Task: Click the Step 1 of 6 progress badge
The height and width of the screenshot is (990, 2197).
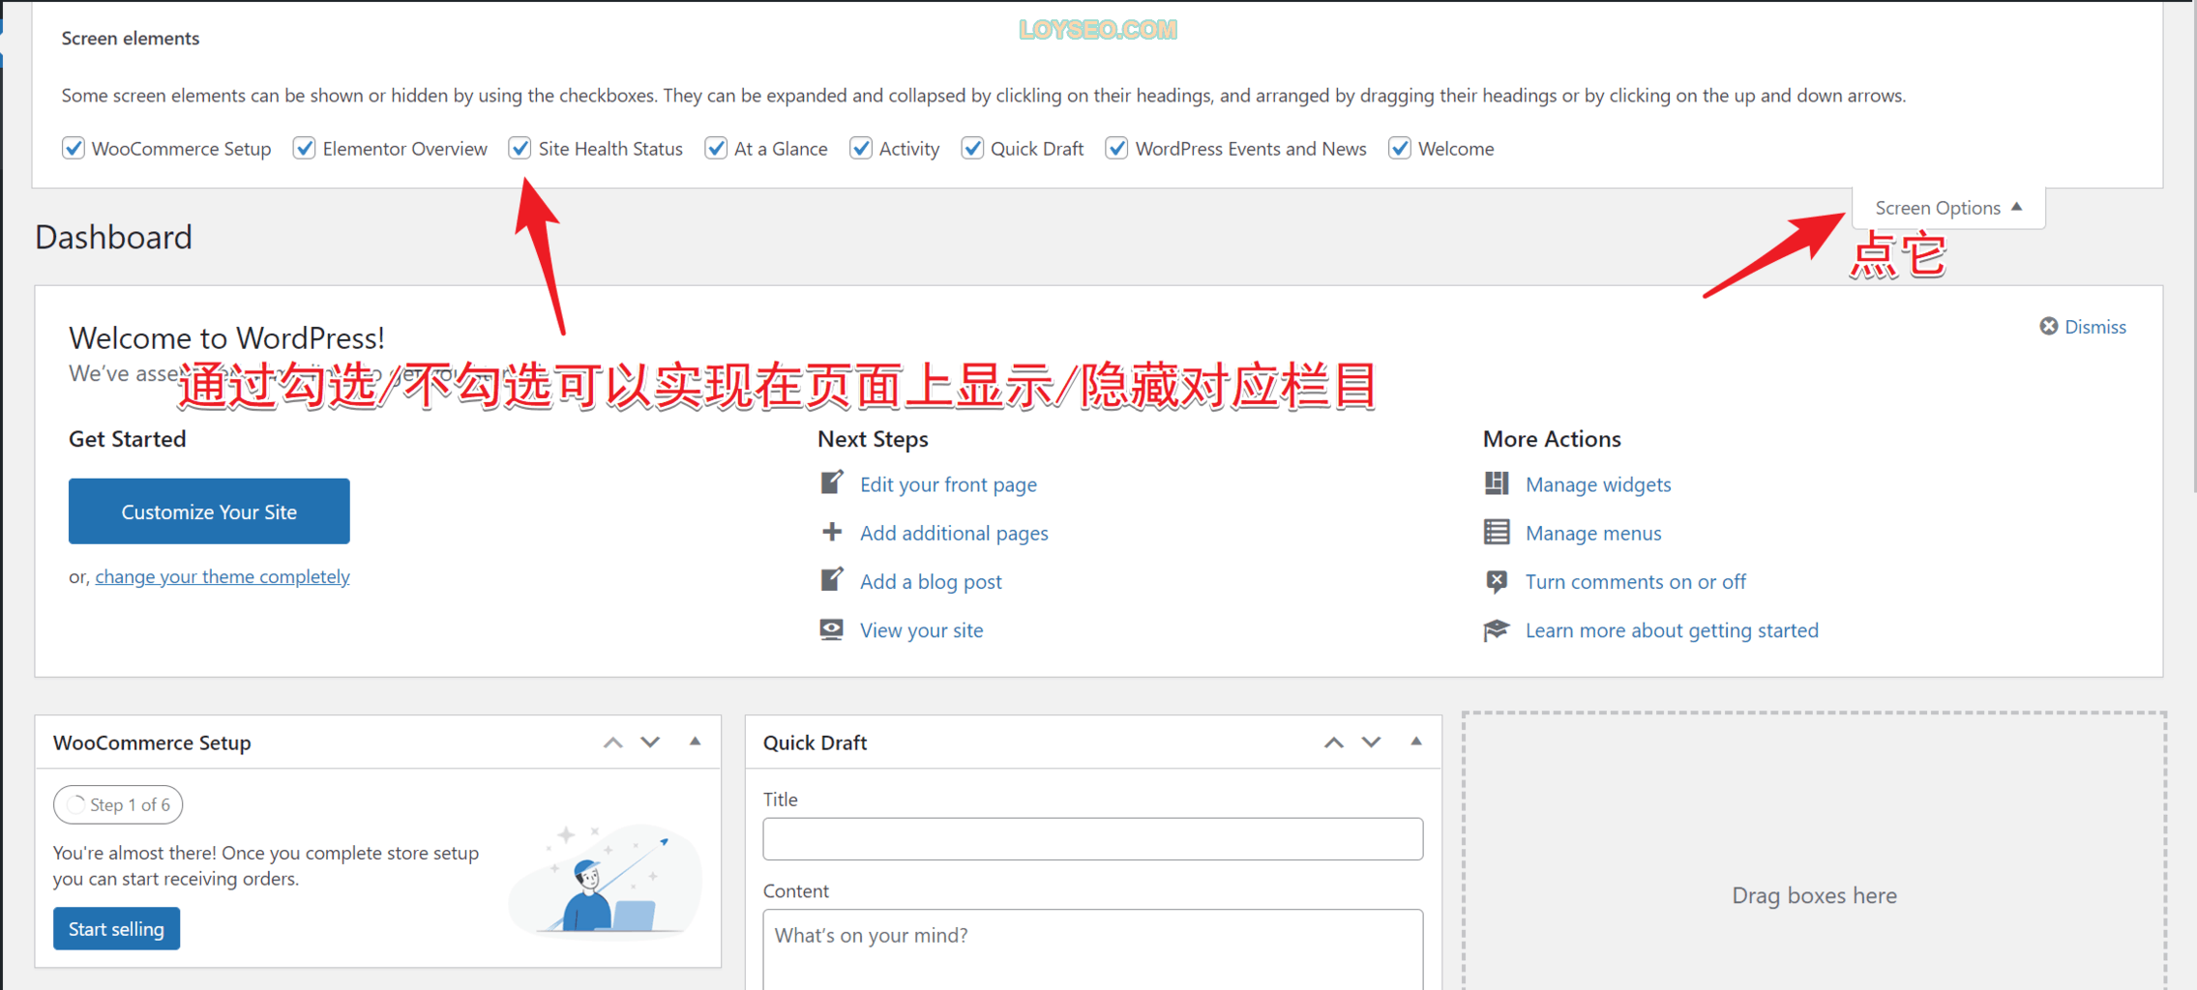Action: pyautogui.click(x=118, y=804)
